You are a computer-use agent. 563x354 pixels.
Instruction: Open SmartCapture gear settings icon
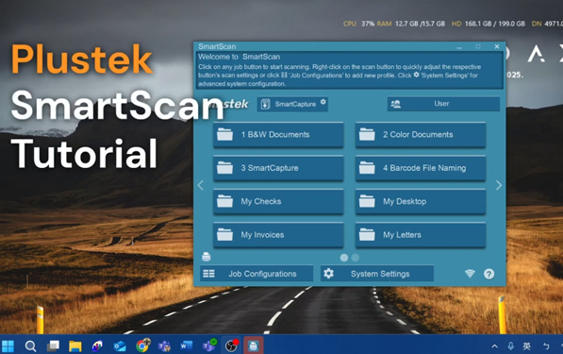(323, 102)
